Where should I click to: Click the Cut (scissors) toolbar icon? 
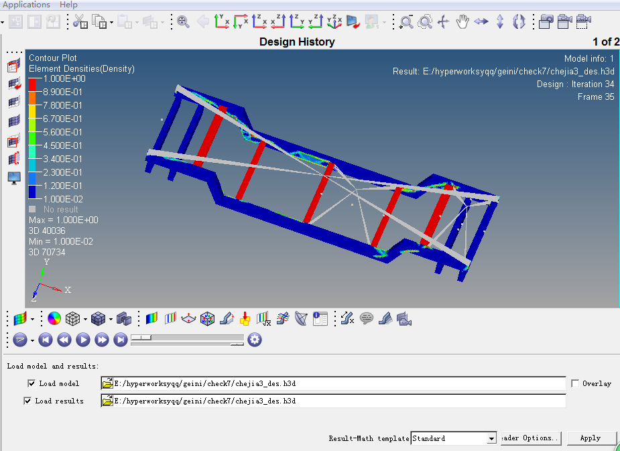coord(80,21)
